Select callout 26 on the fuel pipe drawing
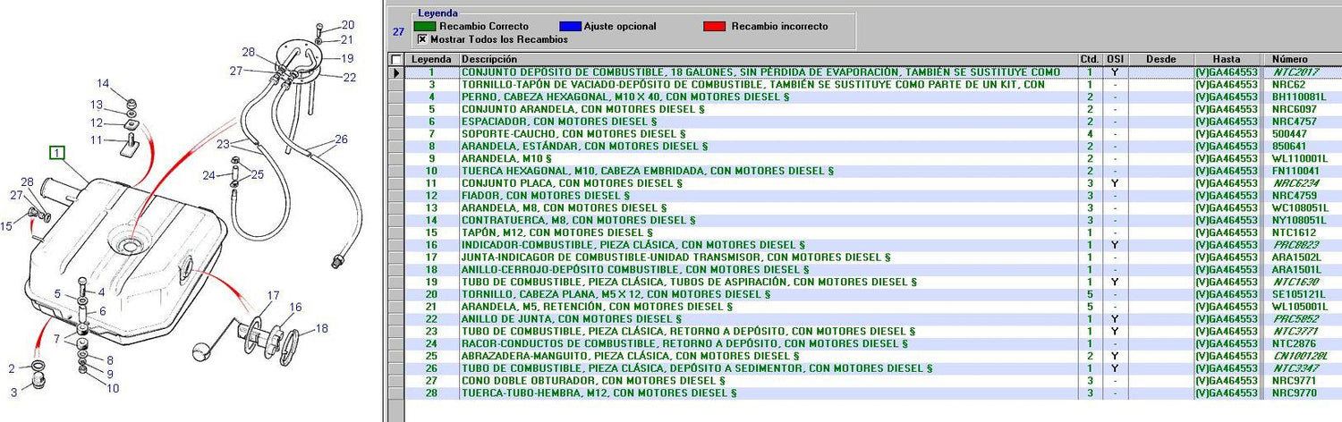This screenshot has height=422, width=1342. (341, 139)
